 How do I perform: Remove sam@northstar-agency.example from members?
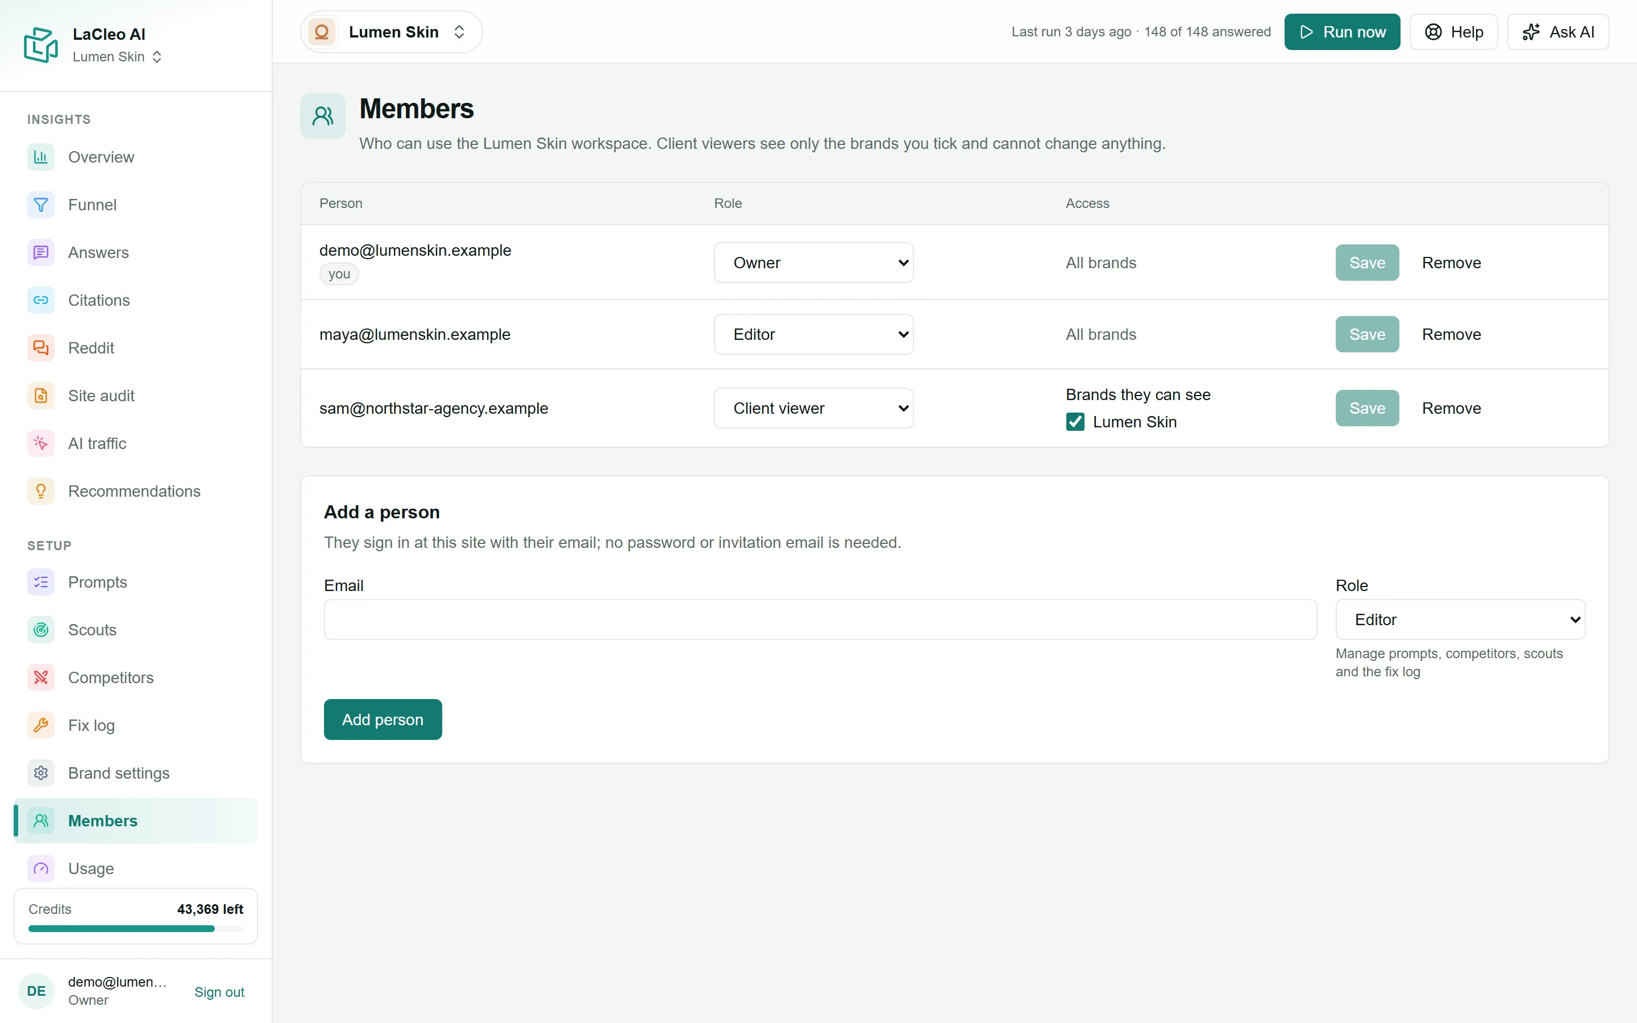pyautogui.click(x=1451, y=408)
